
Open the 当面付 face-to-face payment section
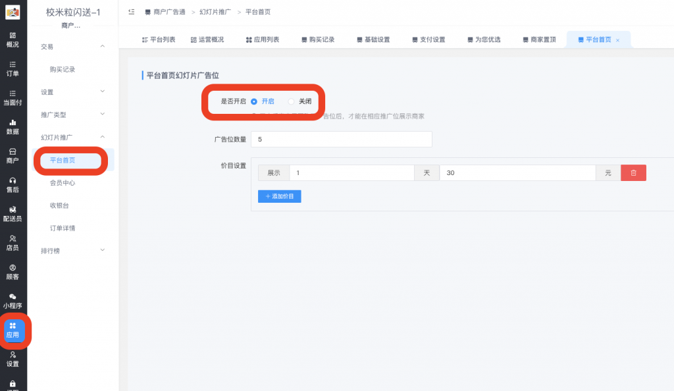[13, 99]
